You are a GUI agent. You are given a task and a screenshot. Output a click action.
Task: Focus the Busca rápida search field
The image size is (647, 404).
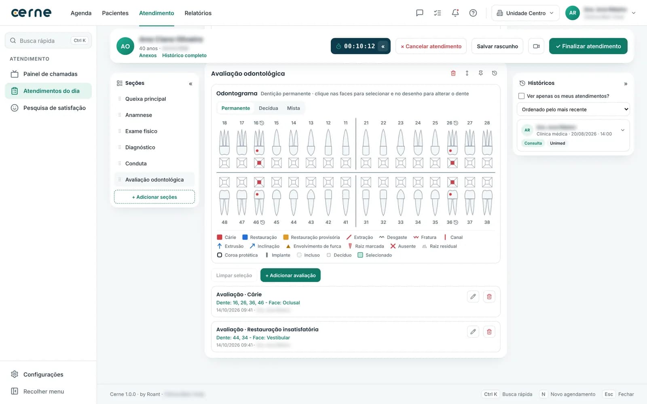click(x=48, y=40)
